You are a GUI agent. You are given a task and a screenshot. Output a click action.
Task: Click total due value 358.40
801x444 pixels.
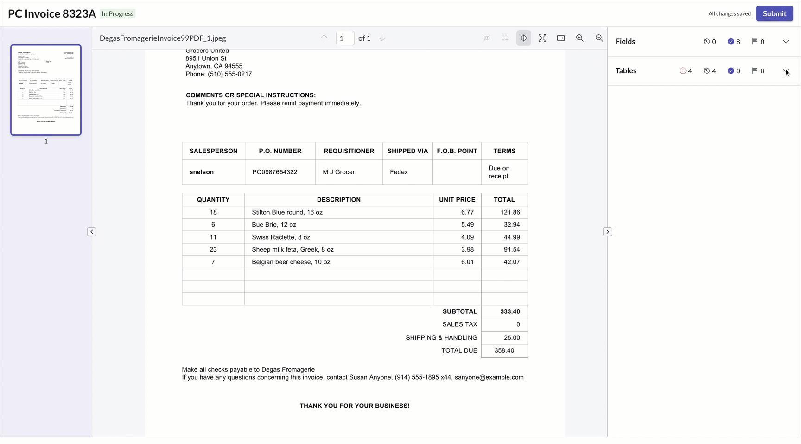click(x=504, y=350)
